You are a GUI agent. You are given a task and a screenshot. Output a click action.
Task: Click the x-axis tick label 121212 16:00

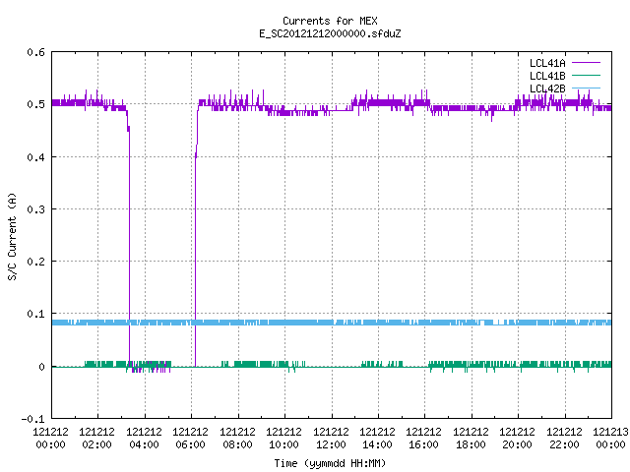(x=423, y=439)
